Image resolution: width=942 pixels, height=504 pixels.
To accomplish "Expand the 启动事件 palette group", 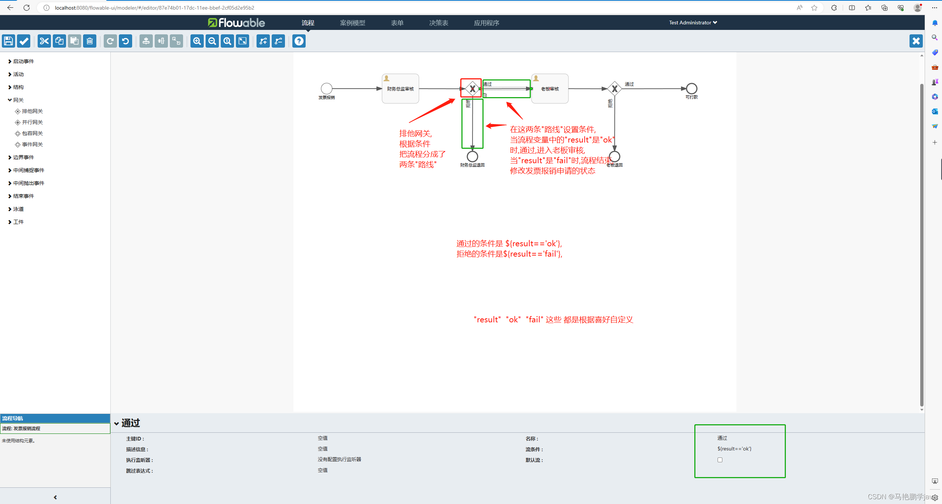I will click(x=23, y=61).
